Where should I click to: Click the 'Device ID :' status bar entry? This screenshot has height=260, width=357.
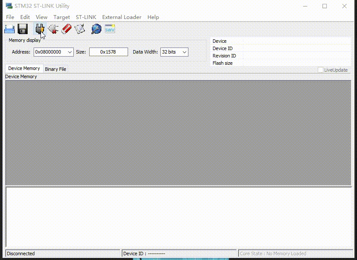[179, 254]
